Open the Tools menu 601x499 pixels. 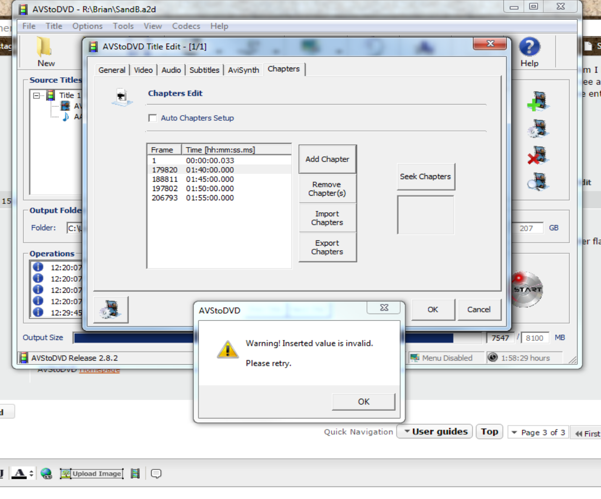pyautogui.click(x=123, y=26)
